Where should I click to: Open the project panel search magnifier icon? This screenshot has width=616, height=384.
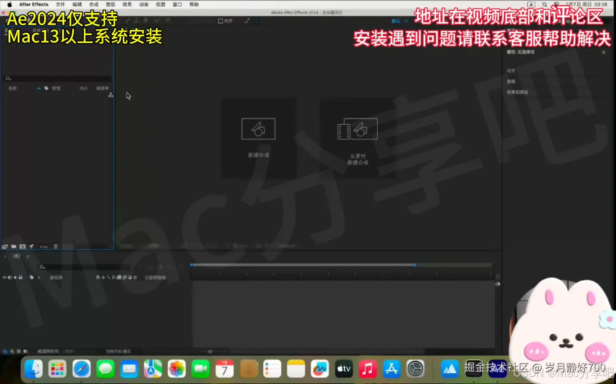click(7, 78)
